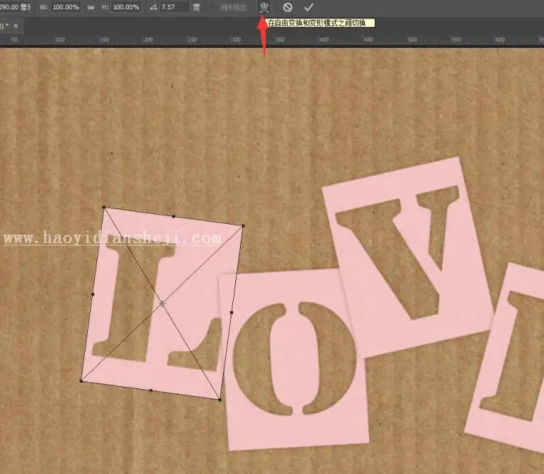Click the transform center reference point
Image resolution: width=544 pixels, height=474 pixels.
tap(162, 303)
